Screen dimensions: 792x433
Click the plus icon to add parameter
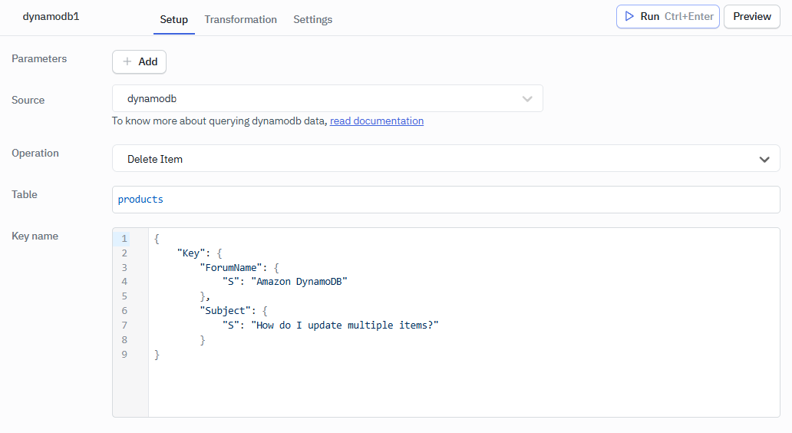point(127,62)
